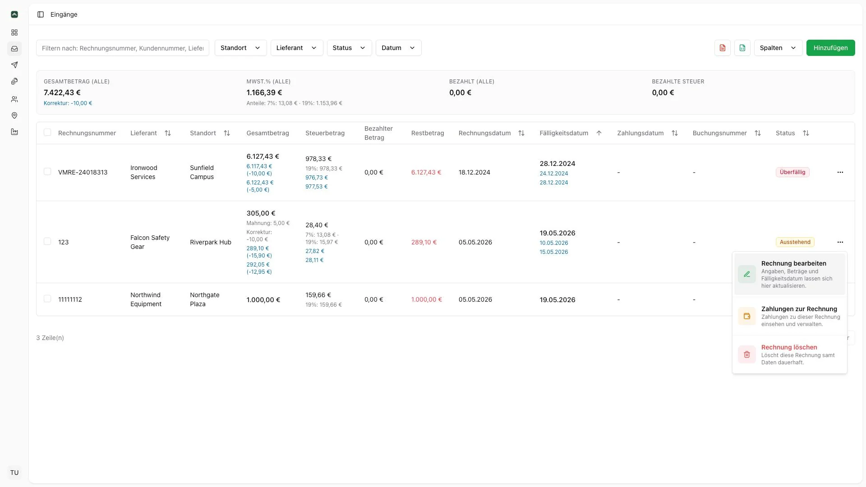This screenshot has width=866, height=487.
Task: Open actions menu for VMRE-24018313 row
Action: 840,172
